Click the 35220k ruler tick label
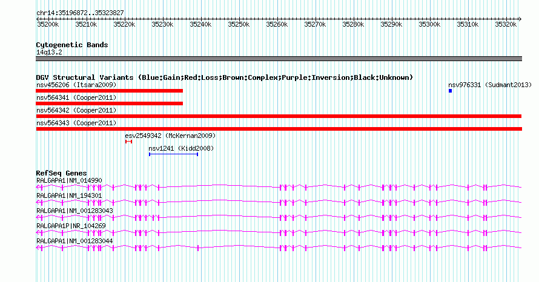This screenshot has width=539, height=282. tap(124, 24)
